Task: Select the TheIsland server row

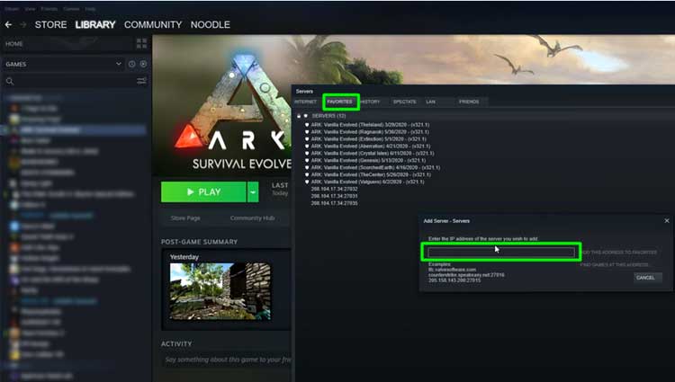Action: point(370,125)
